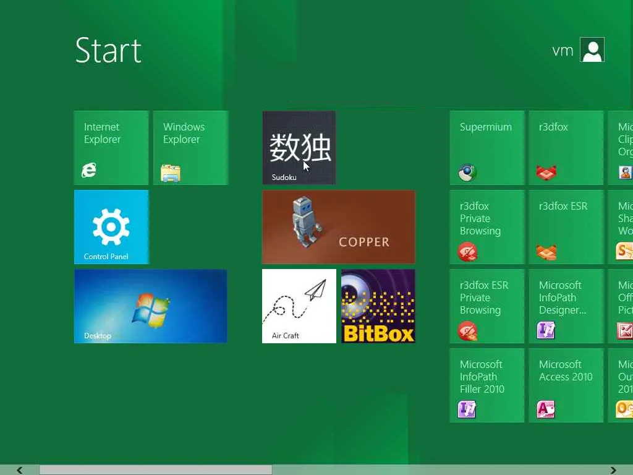The image size is (633, 475).
Task: Open the Air Craft tile
Action: pos(299,306)
